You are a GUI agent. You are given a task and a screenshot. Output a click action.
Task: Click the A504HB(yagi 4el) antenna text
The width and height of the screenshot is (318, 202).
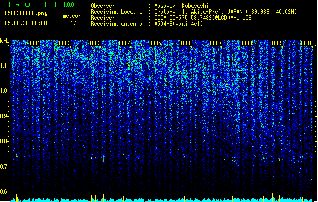point(178,24)
